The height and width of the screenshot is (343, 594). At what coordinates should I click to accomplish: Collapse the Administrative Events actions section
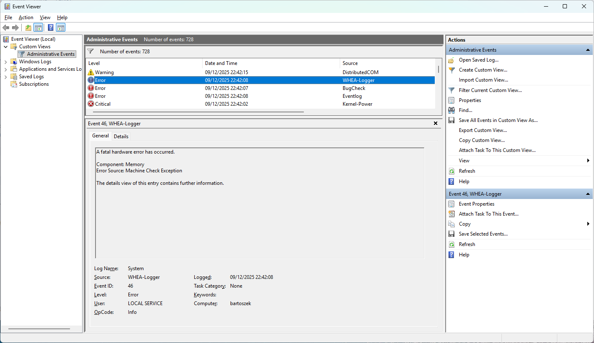588,50
